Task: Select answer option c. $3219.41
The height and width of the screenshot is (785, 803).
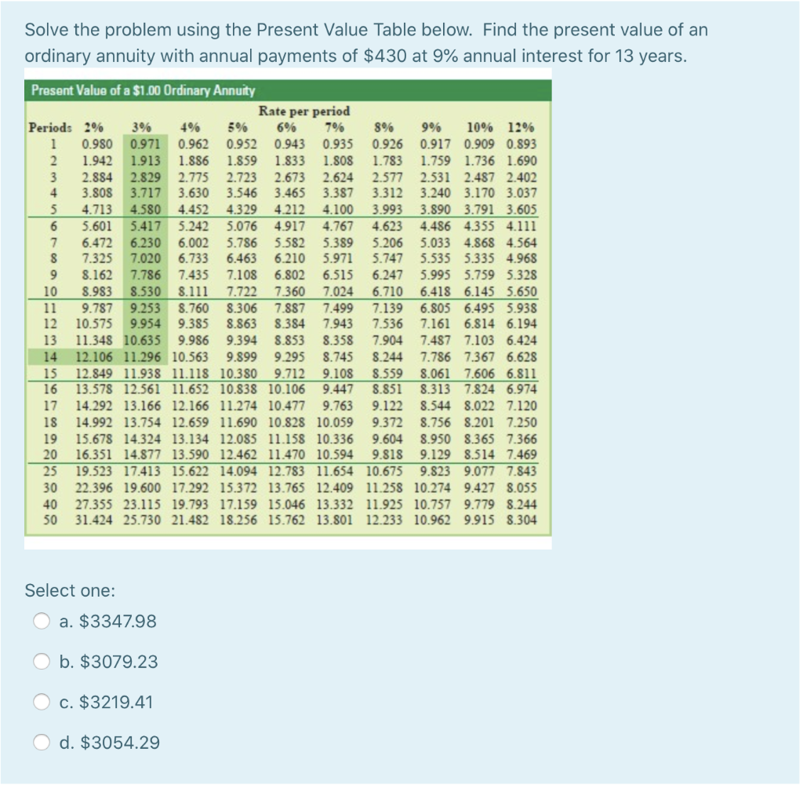Action: pyautogui.click(x=43, y=701)
